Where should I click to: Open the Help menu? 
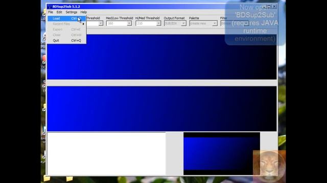83,12
